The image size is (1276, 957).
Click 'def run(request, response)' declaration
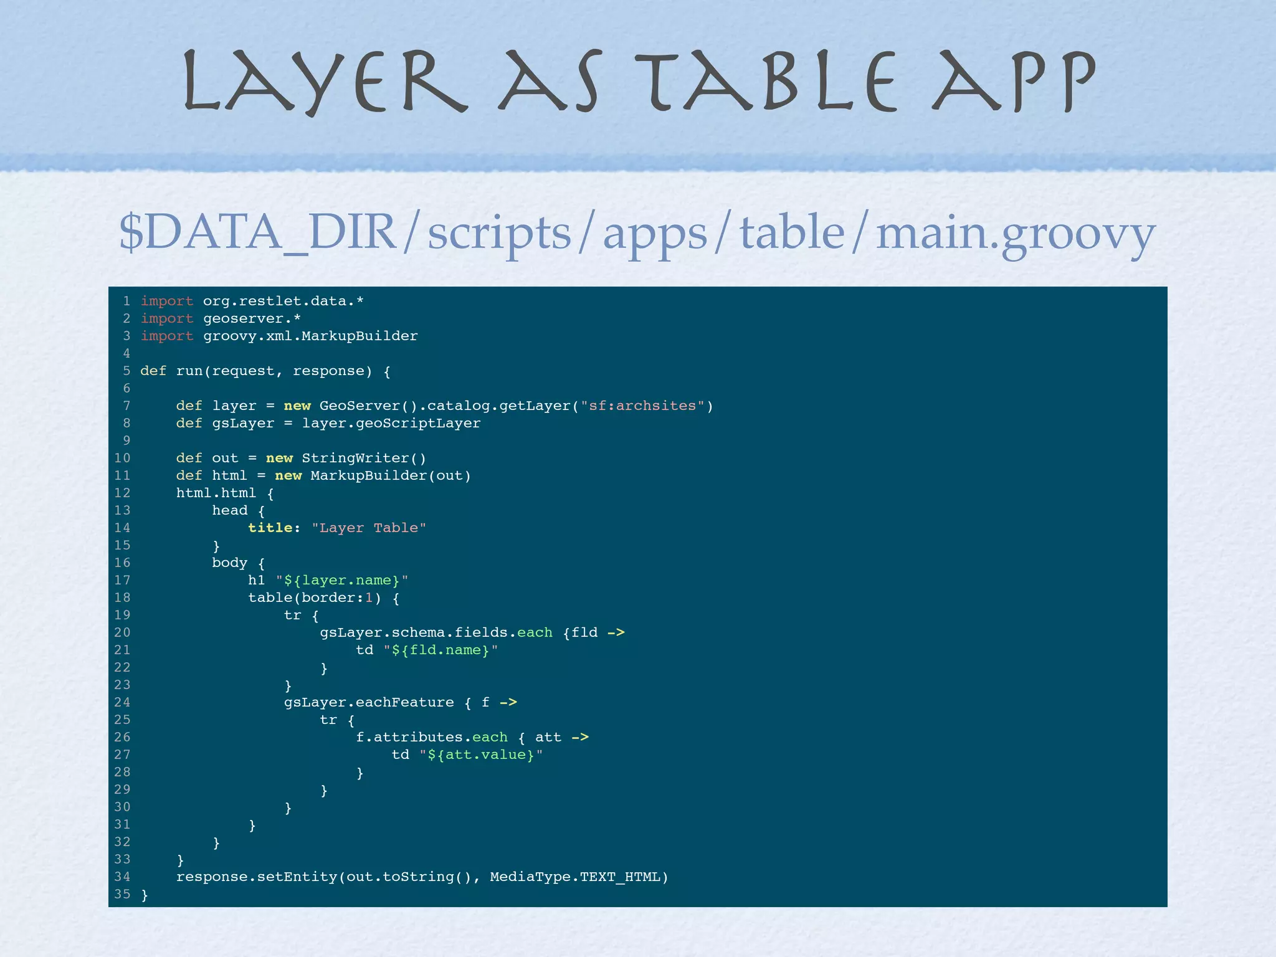255,371
